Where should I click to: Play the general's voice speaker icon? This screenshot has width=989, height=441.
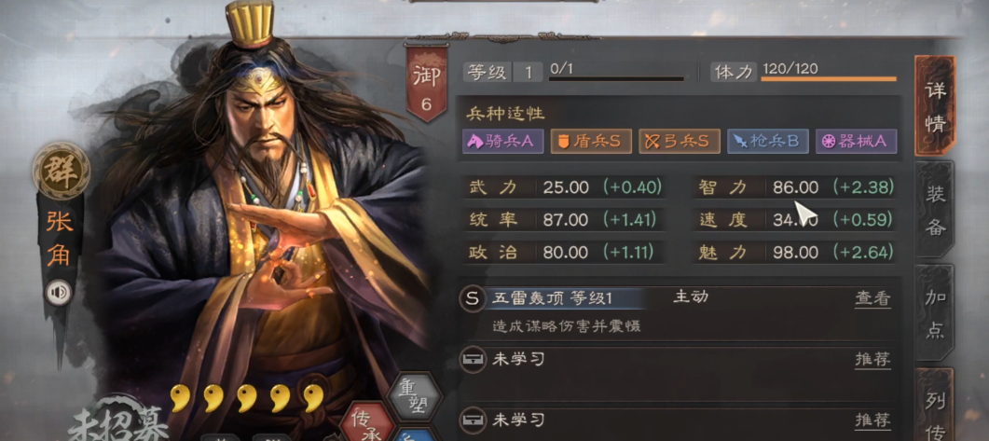[60, 293]
